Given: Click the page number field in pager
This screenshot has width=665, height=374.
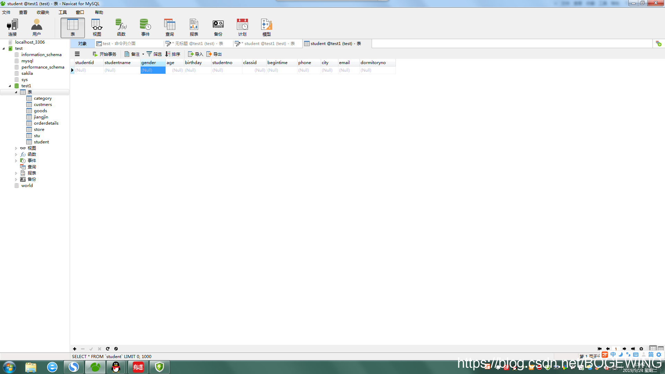Looking at the screenshot, I should click(616, 349).
